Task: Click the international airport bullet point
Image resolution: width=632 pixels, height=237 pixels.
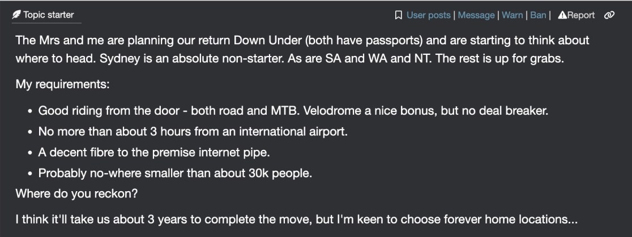Action: [193, 131]
